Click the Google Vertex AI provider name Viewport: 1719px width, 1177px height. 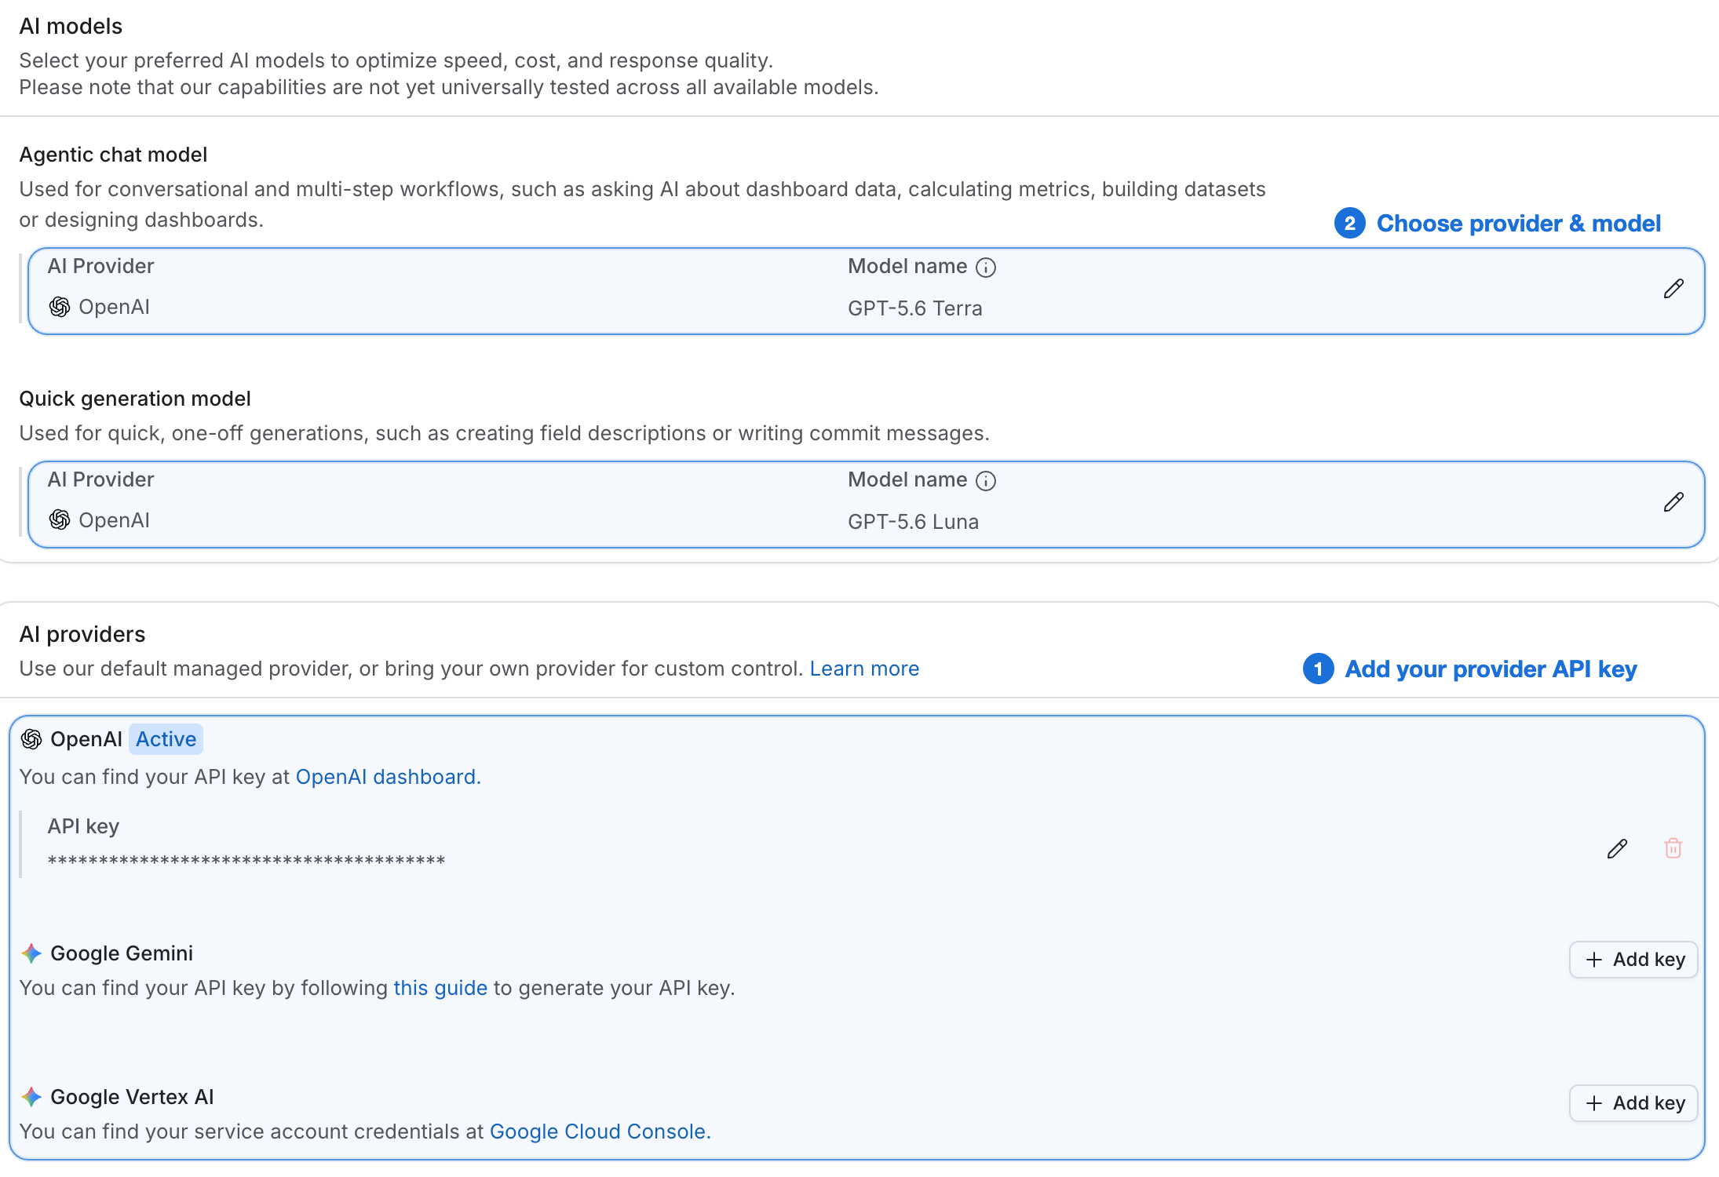tap(132, 1097)
